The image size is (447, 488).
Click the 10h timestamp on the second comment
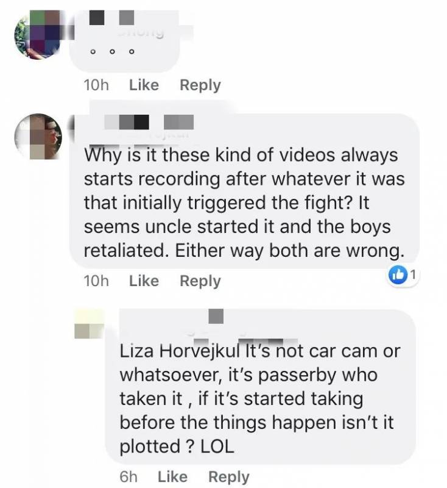(96, 281)
